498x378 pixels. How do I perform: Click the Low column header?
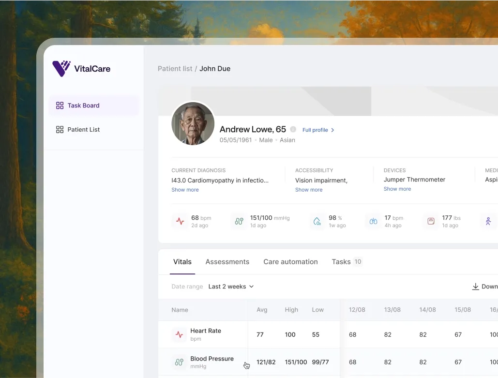pos(318,310)
